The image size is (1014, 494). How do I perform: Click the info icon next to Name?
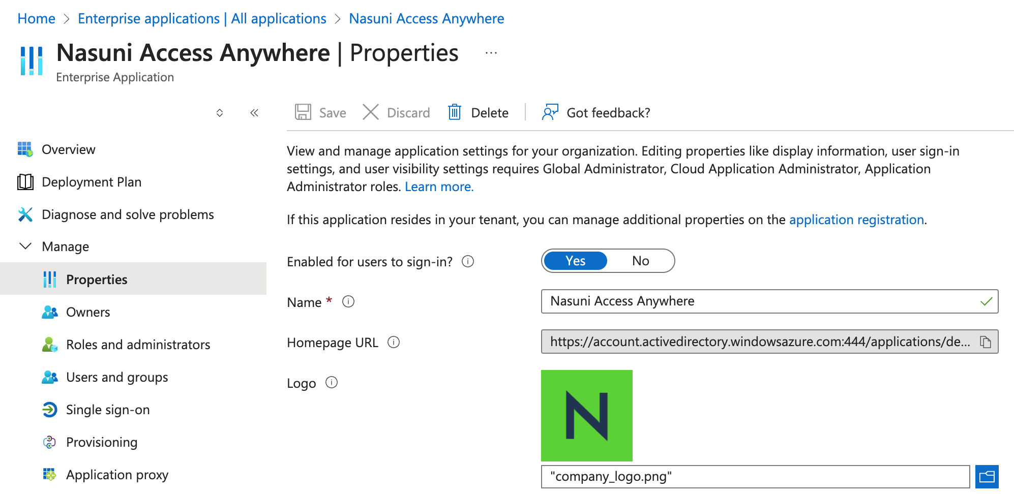[x=348, y=302]
